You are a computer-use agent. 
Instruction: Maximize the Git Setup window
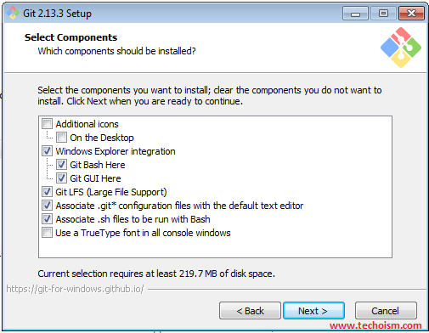pyautogui.click(x=383, y=14)
